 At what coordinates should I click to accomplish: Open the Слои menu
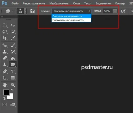coord(77,3)
